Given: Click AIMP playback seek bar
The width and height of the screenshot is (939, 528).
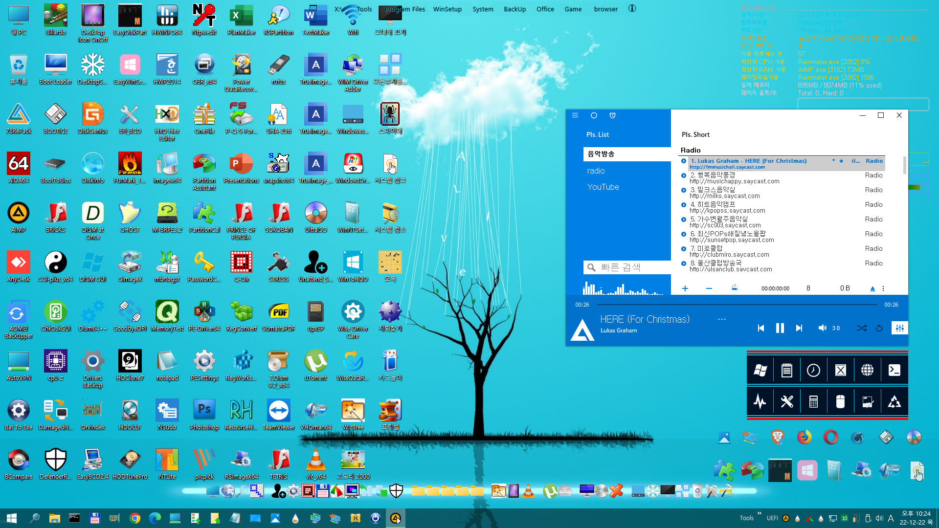Looking at the screenshot, I should 737,305.
